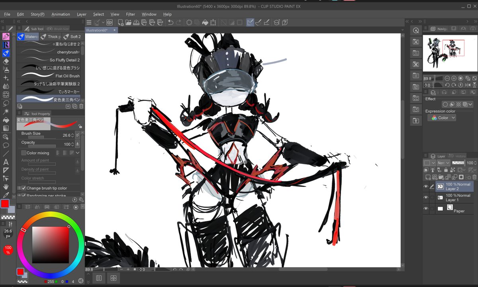The width and height of the screenshot is (478, 287).
Task: Open the Opacity dynamics button
Action: (x=77, y=144)
